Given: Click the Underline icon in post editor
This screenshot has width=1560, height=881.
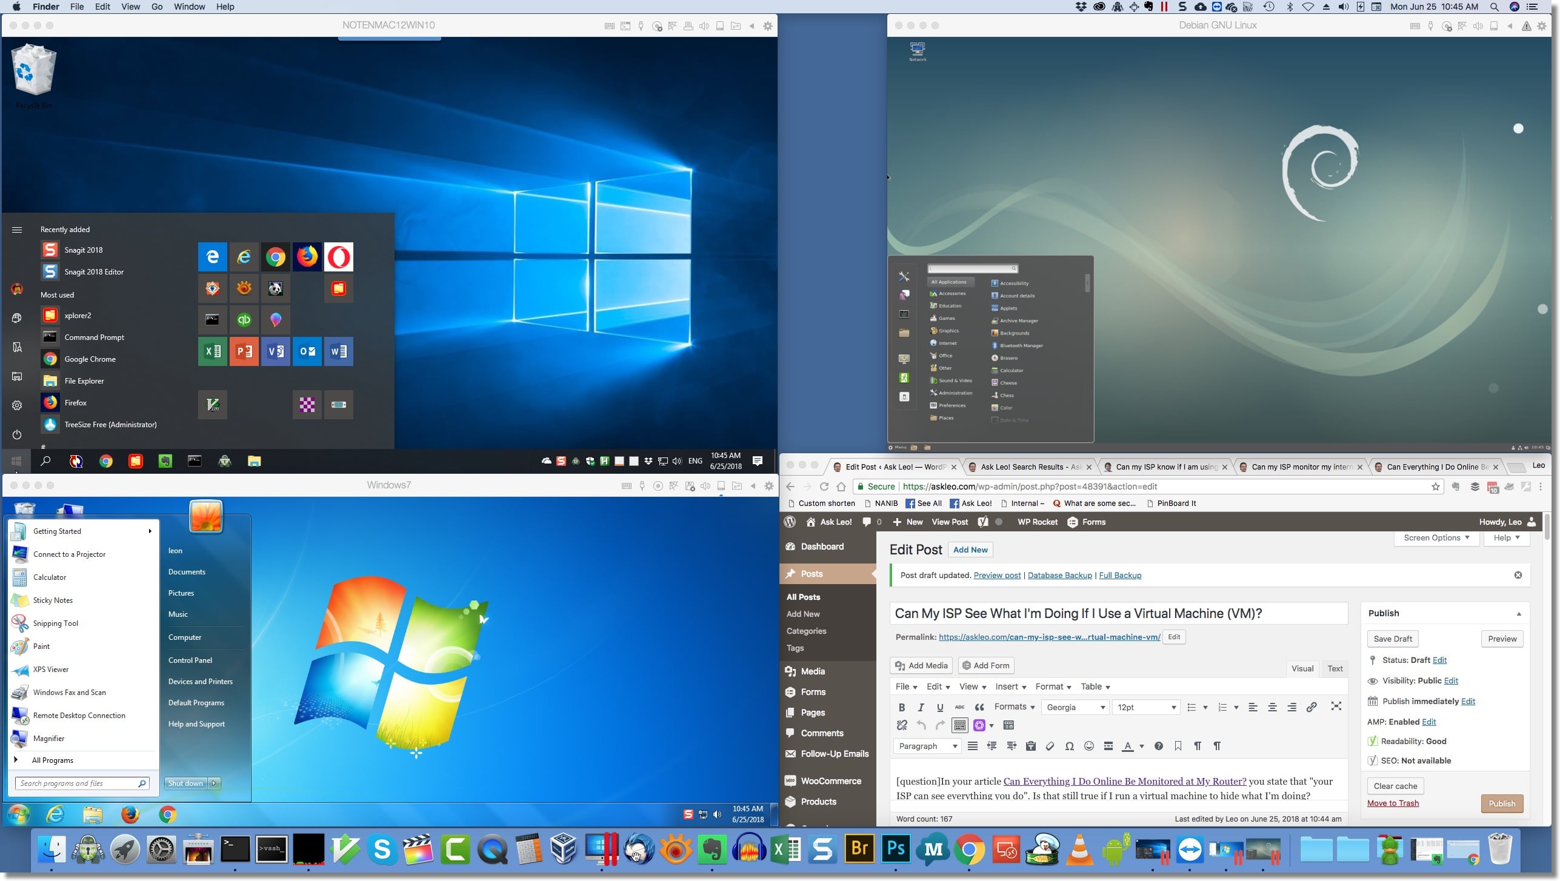Looking at the screenshot, I should click(x=941, y=706).
